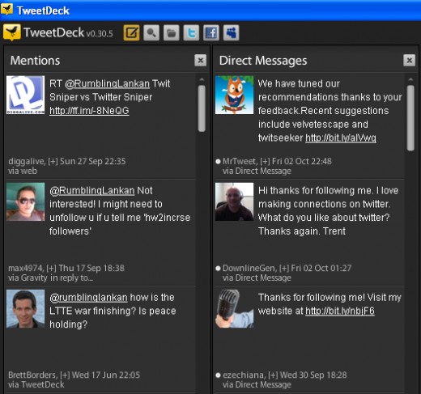Screen dimensions: 421x394
Task: Click 'in reply to...' under max4974's tweet
Action: (71, 277)
